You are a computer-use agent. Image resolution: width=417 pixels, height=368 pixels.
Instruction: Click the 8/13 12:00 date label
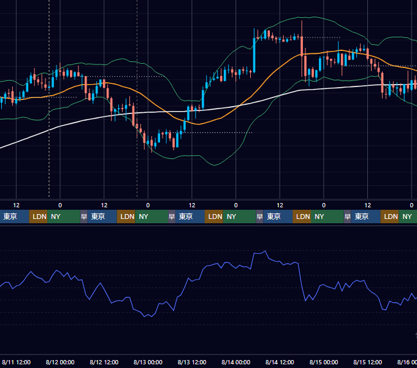pos(192,362)
